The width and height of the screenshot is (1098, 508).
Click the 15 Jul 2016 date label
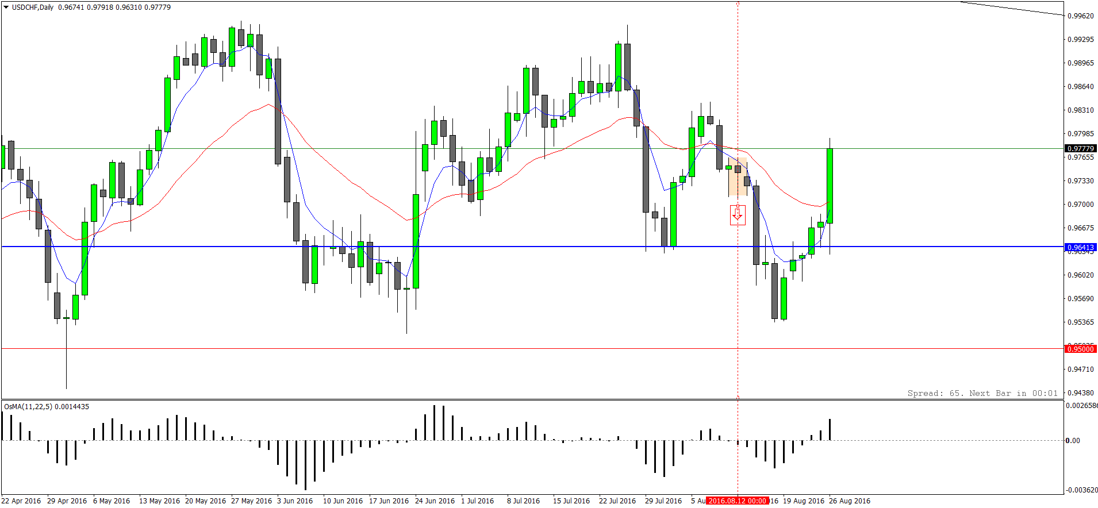[571, 501]
